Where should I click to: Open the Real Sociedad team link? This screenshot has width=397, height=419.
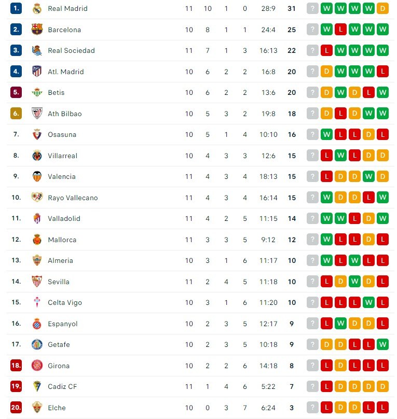tap(71, 50)
